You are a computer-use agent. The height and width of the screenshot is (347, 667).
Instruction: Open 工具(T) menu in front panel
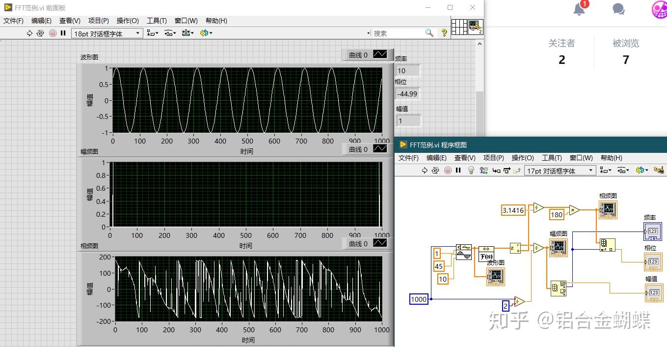[x=157, y=21]
